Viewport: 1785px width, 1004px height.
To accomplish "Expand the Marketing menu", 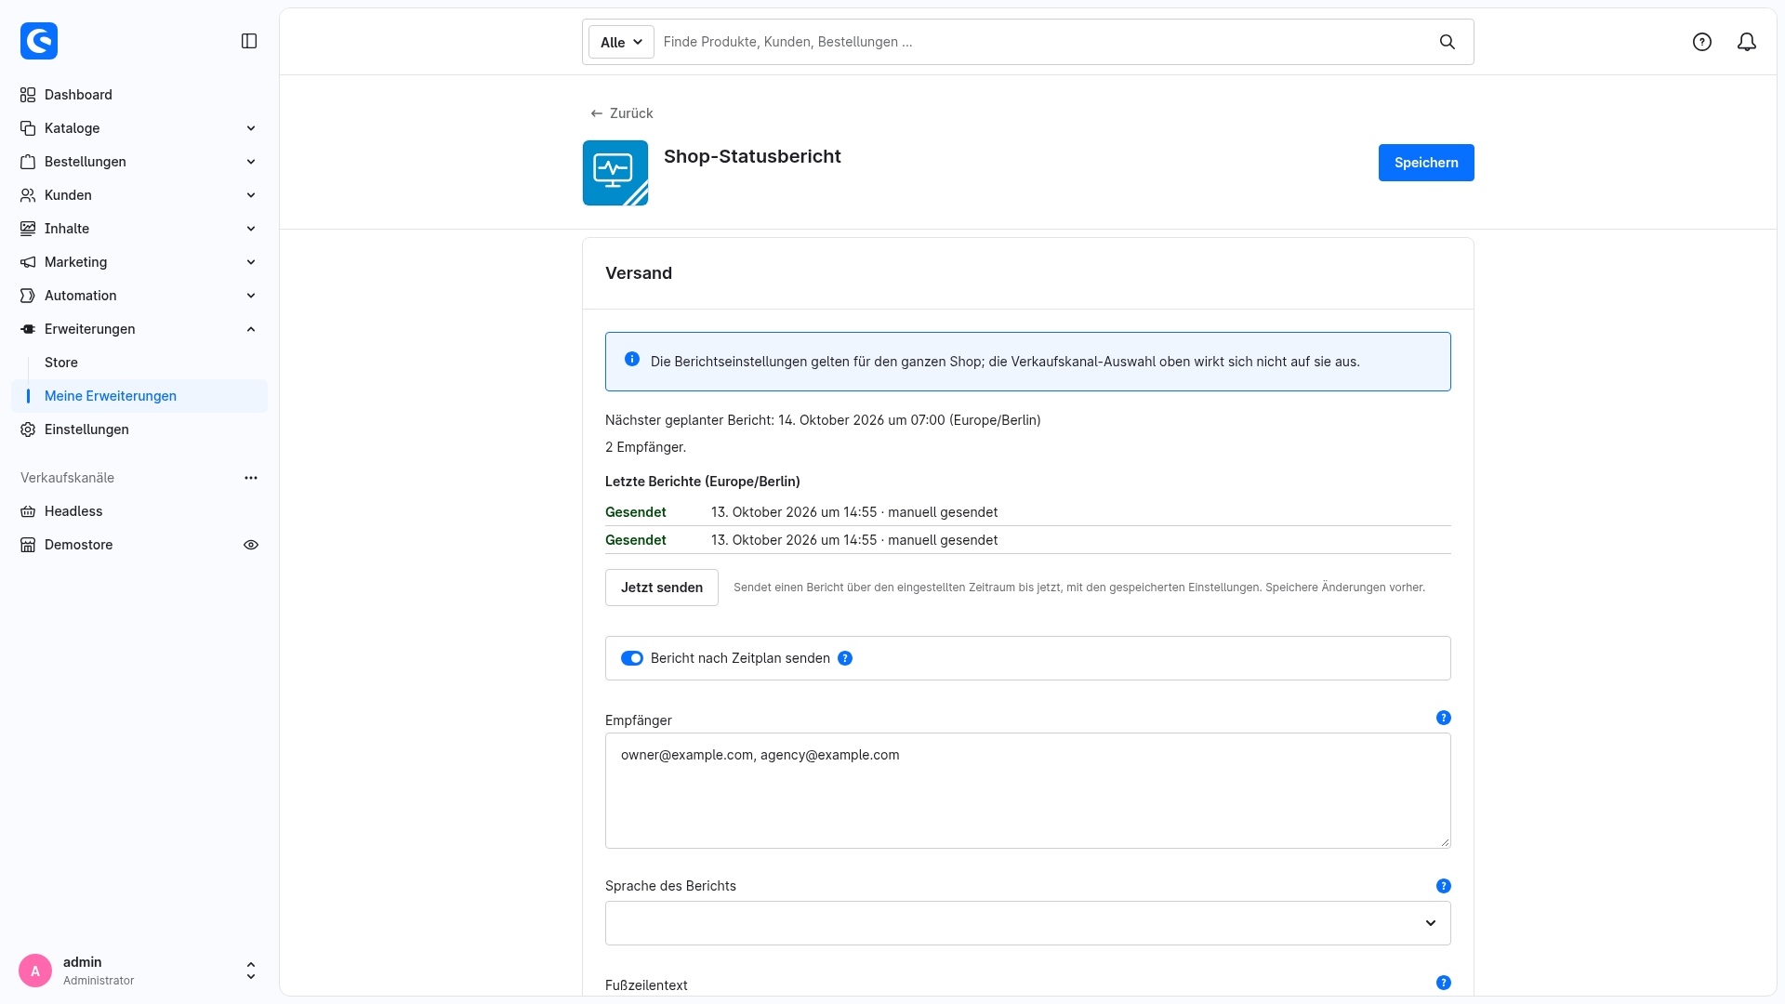I will coord(138,262).
